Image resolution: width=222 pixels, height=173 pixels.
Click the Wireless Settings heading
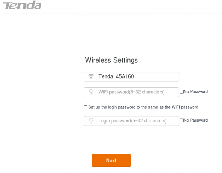(111, 60)
